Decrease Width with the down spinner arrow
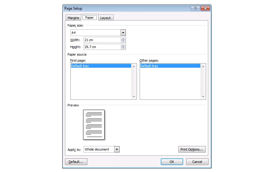The width and height of the screenshot is (272, 172). coord(123,41)
